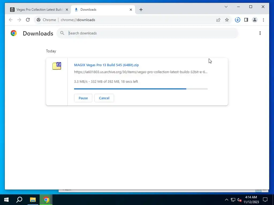Focus the Search downloads field
This screenshot has width=274, height=205.
(148, 33)
